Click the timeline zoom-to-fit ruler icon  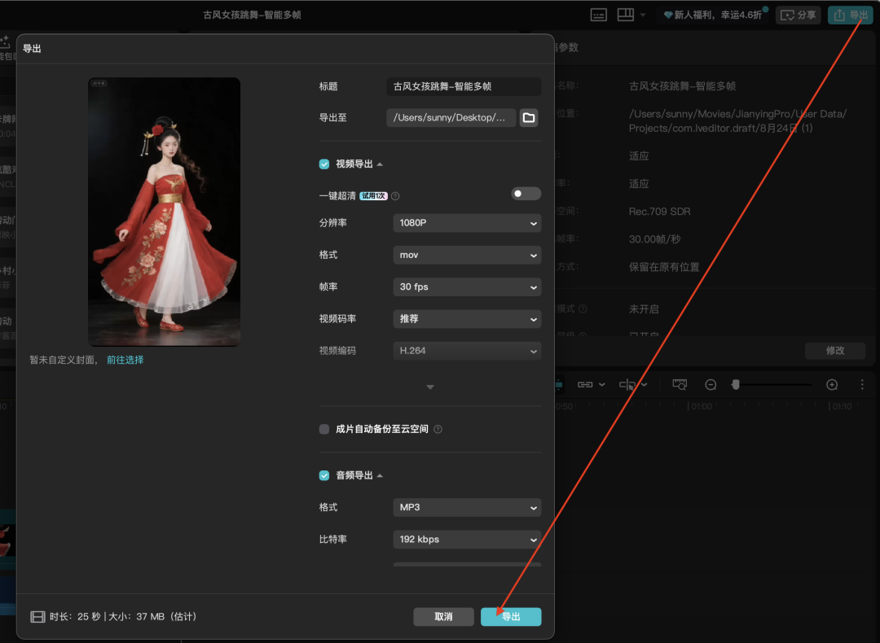(x=680, y=384)
